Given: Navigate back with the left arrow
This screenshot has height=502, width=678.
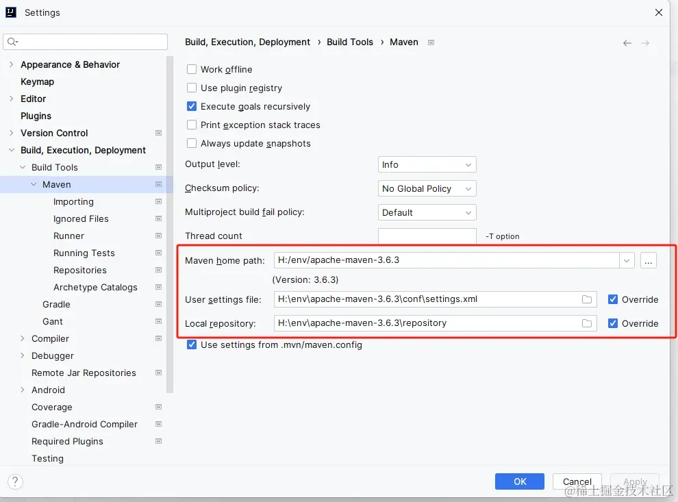Looking at the screenshot, I should point(627,43).
